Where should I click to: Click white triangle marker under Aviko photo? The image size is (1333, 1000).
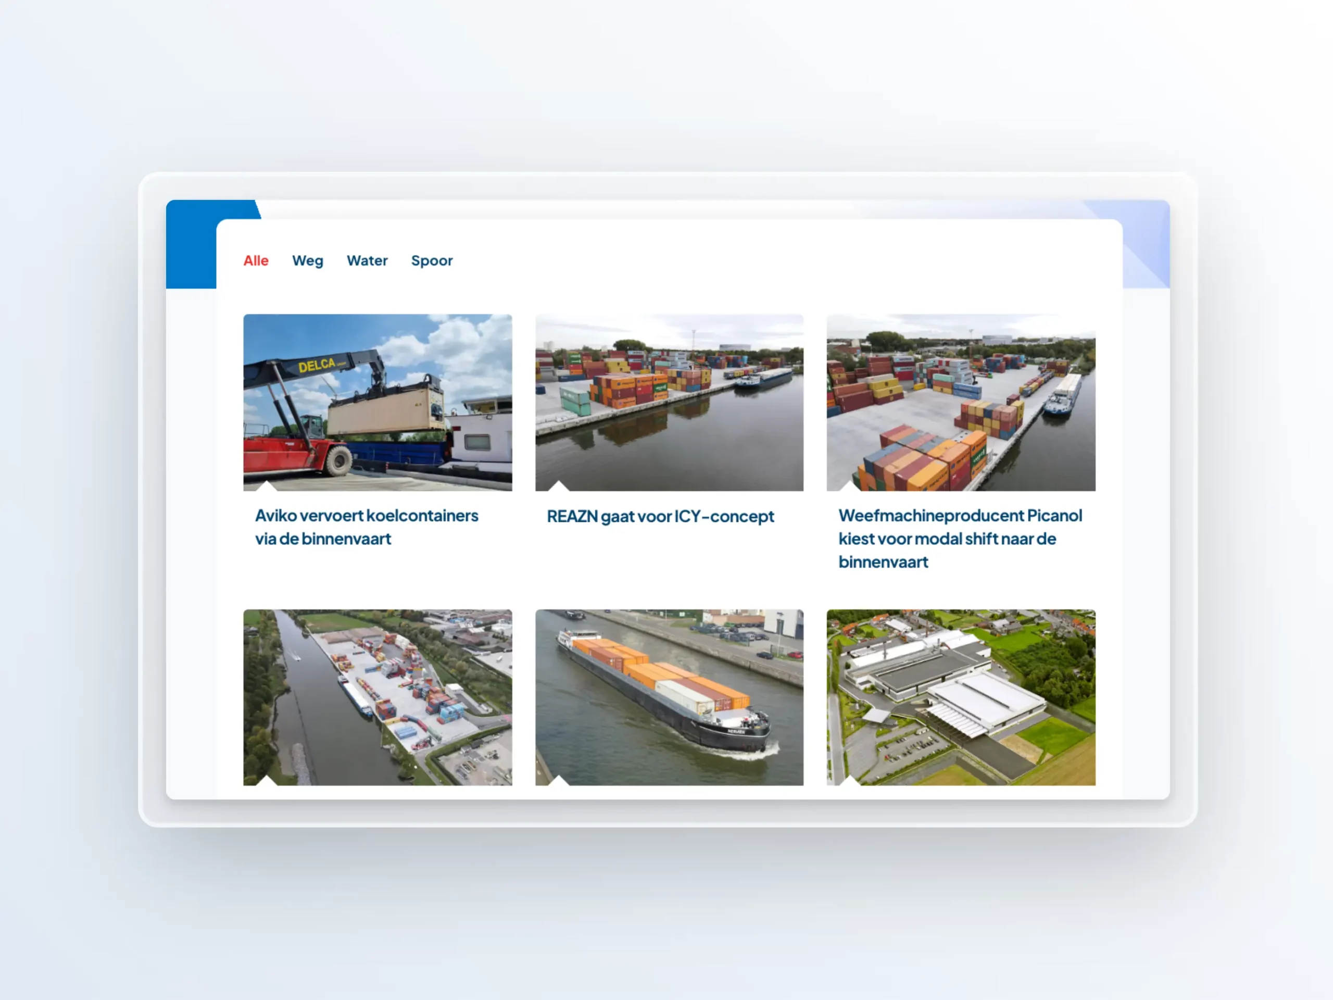tap(267, 486)
